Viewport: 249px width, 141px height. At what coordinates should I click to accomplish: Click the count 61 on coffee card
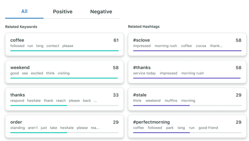click(116, 40)
